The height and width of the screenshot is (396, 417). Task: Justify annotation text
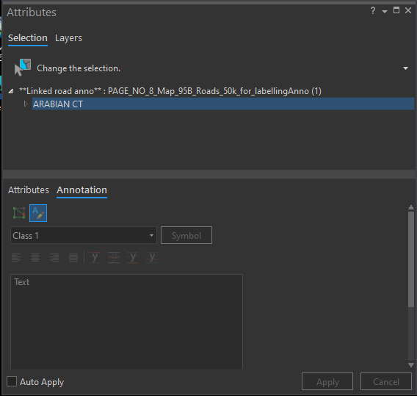73,258
